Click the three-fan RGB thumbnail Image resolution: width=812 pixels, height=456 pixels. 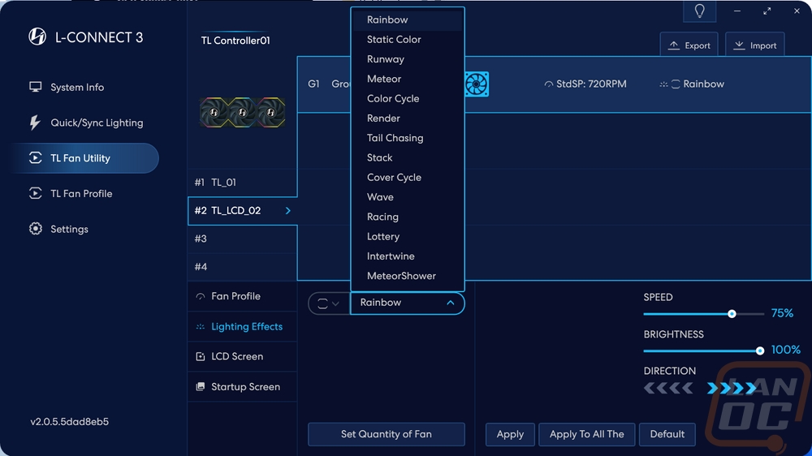point(242,112)
